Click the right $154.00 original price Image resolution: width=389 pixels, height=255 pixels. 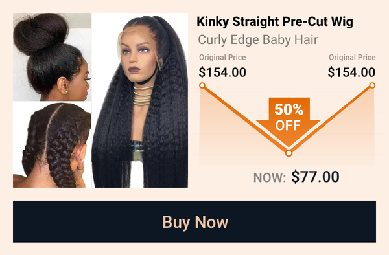pos(351,72)
